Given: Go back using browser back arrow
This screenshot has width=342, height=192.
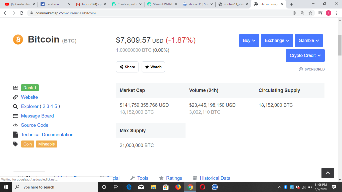Looking at the screenshot, I should click(x=6, y=13).
